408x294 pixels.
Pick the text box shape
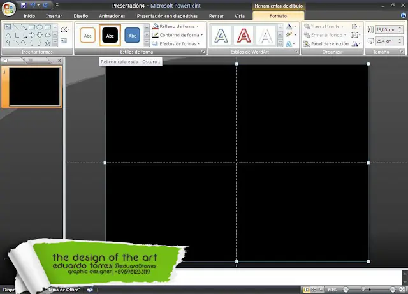pyautogui.click(x=8, y=27)
